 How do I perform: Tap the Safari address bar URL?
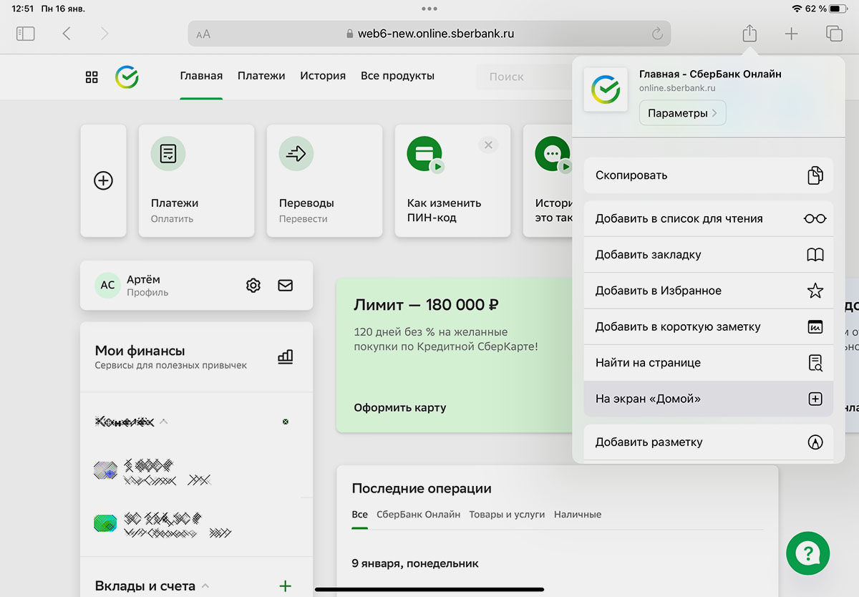click(429, 34)
